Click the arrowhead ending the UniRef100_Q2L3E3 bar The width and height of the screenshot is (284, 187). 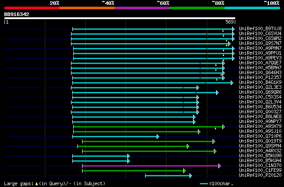tap(198, 88)
